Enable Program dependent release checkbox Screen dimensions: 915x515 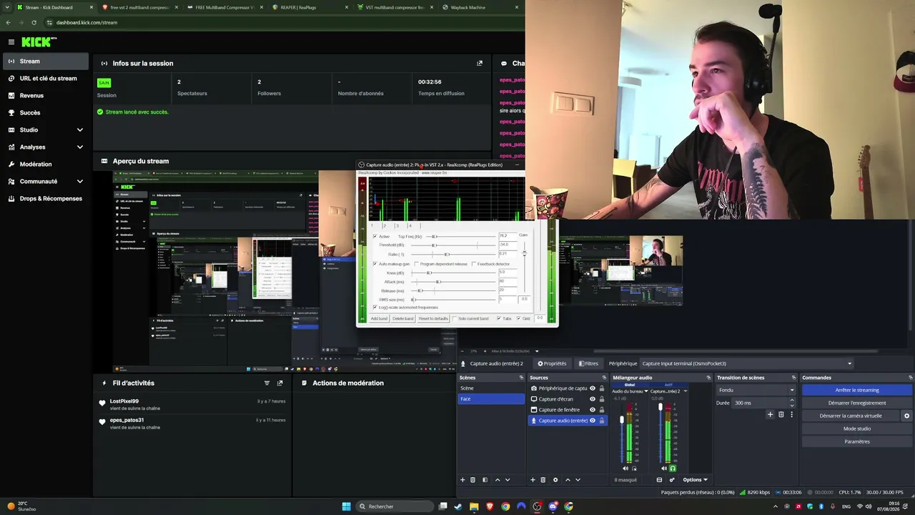416,264
